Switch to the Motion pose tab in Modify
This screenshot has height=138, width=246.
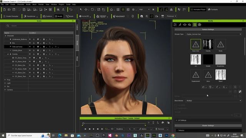click(180, 25)
